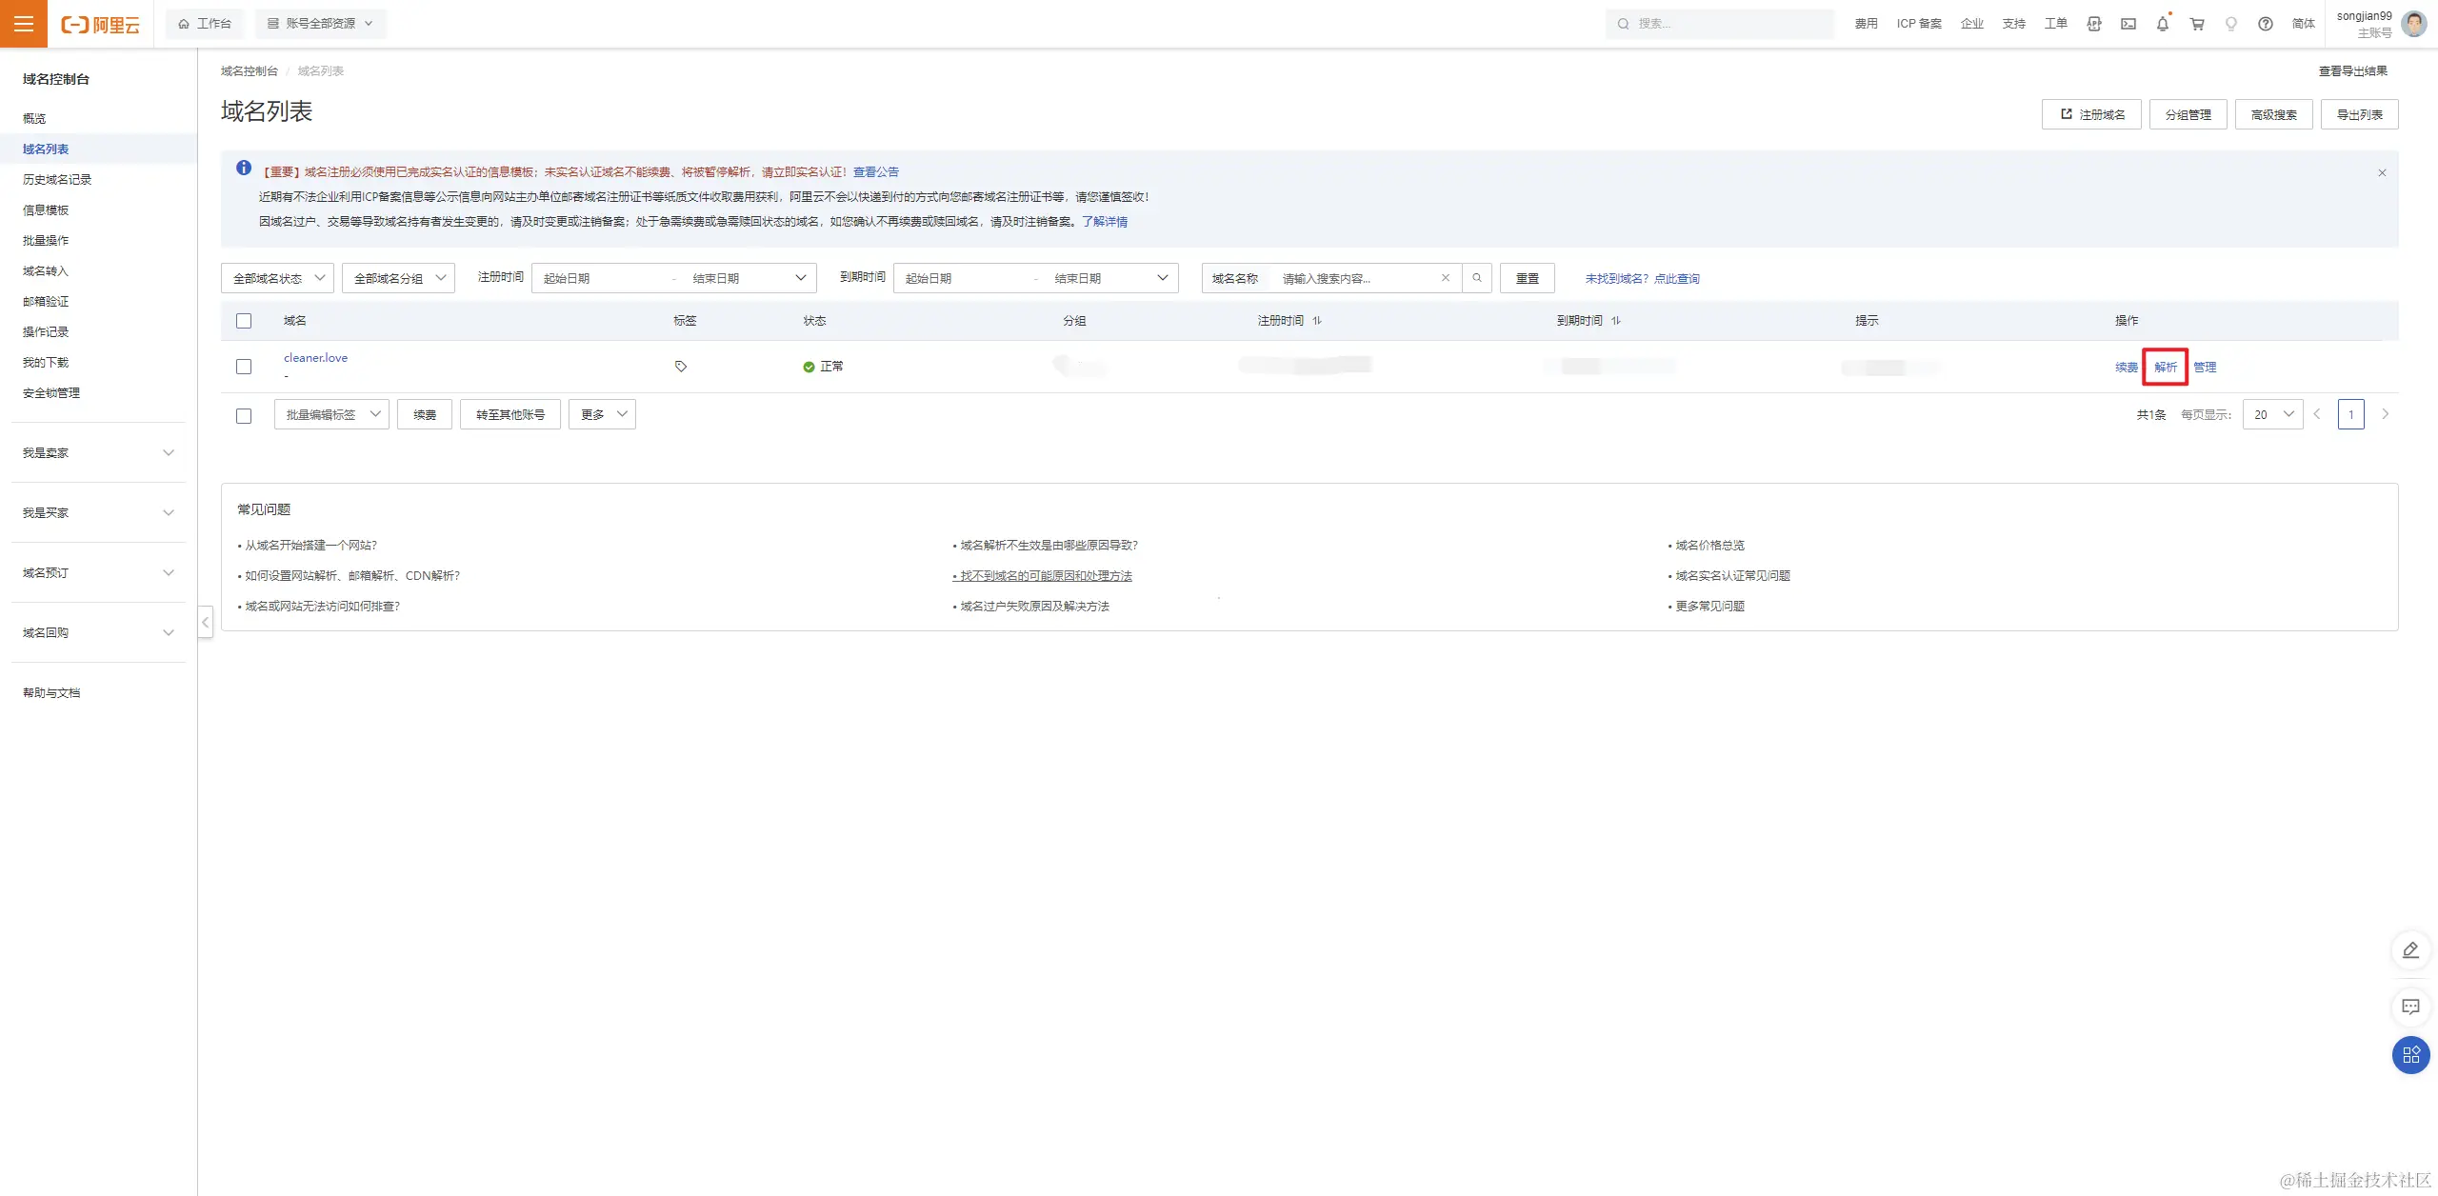Select 信息模板 in the sidebar
This screenshot has width=2438, height=1196.
click(x=46, y=209)
